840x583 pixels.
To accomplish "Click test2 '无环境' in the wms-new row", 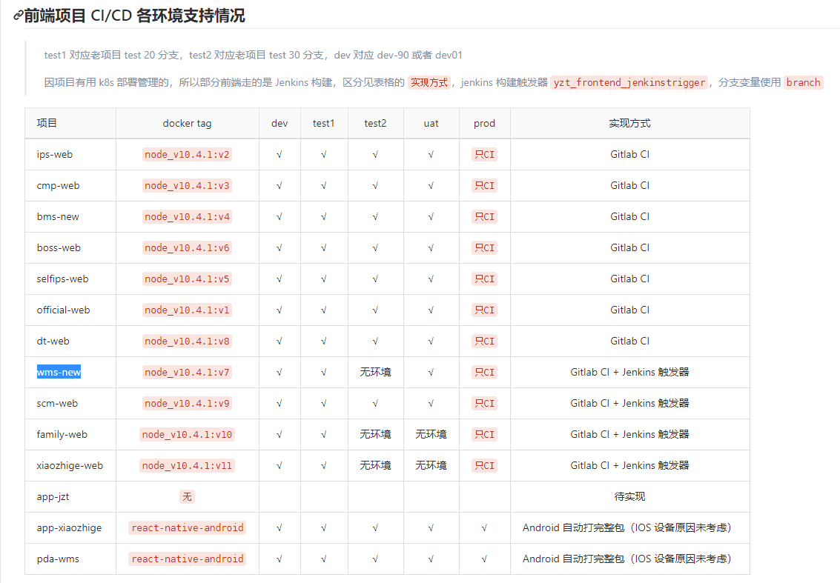I will coord(375,372).
